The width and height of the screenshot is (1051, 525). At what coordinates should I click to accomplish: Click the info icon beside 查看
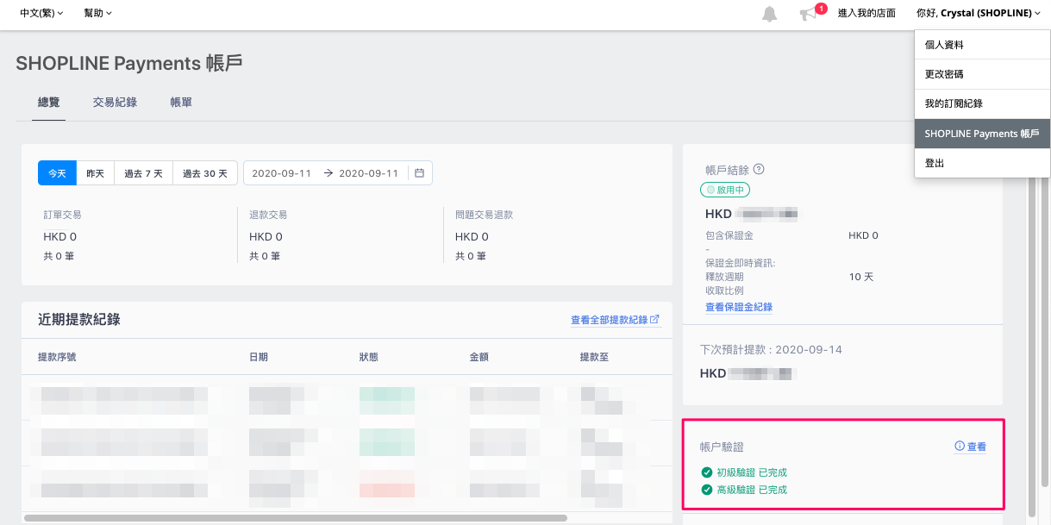coord(960,447)
